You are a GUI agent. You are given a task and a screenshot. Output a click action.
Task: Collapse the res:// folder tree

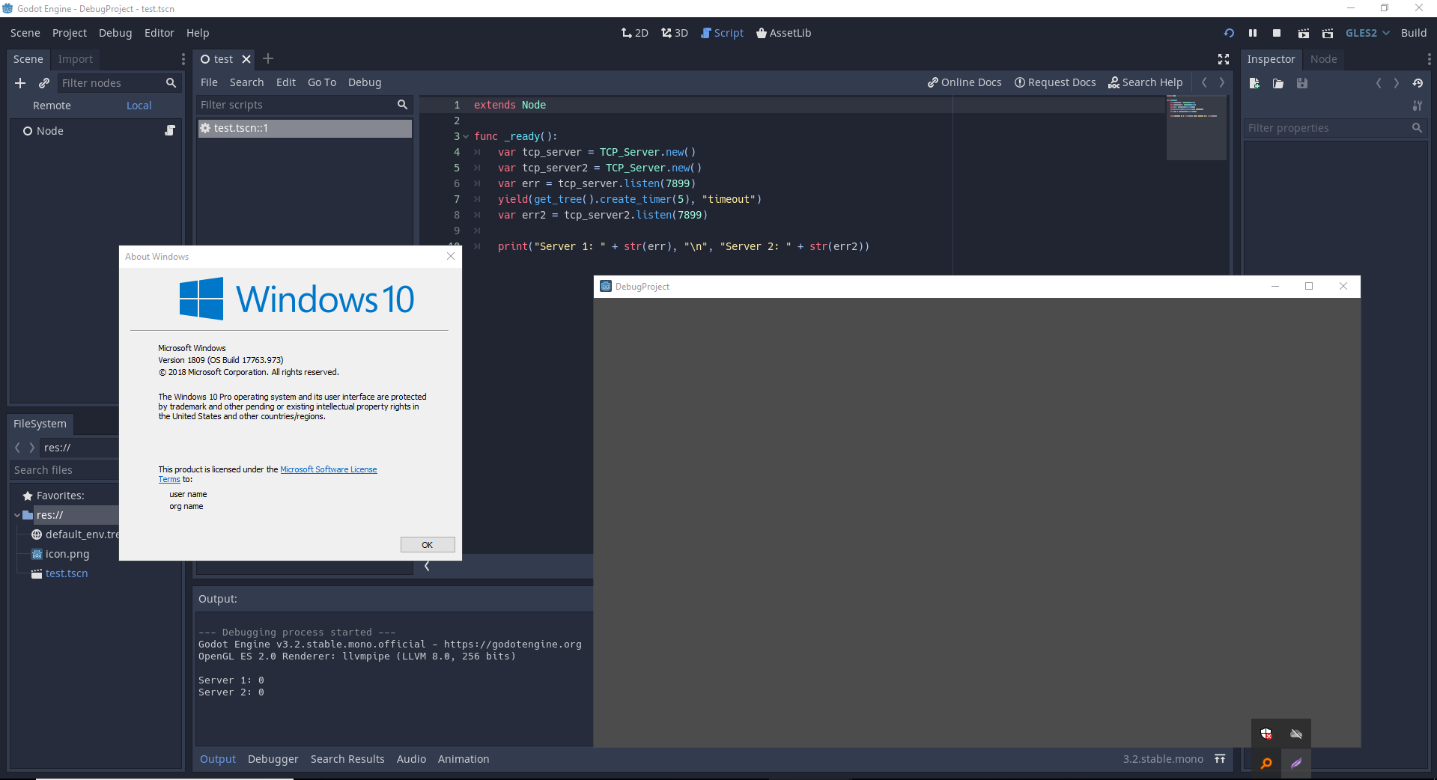16,515
